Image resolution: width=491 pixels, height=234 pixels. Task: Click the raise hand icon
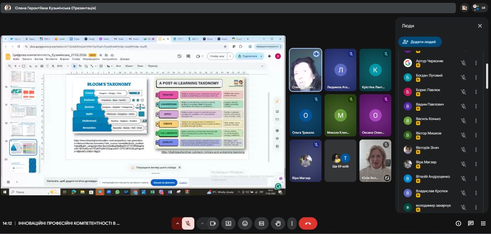point(278,224)
